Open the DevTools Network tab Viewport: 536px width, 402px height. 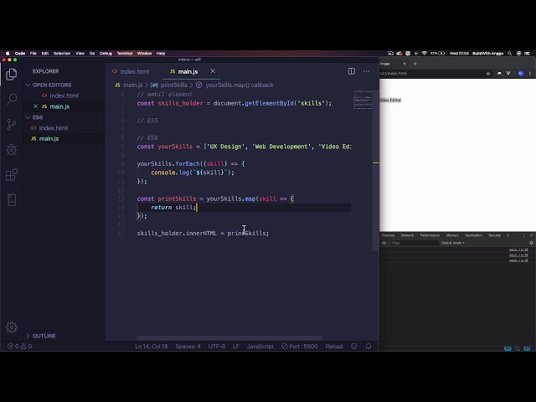[x=407, y=235]
